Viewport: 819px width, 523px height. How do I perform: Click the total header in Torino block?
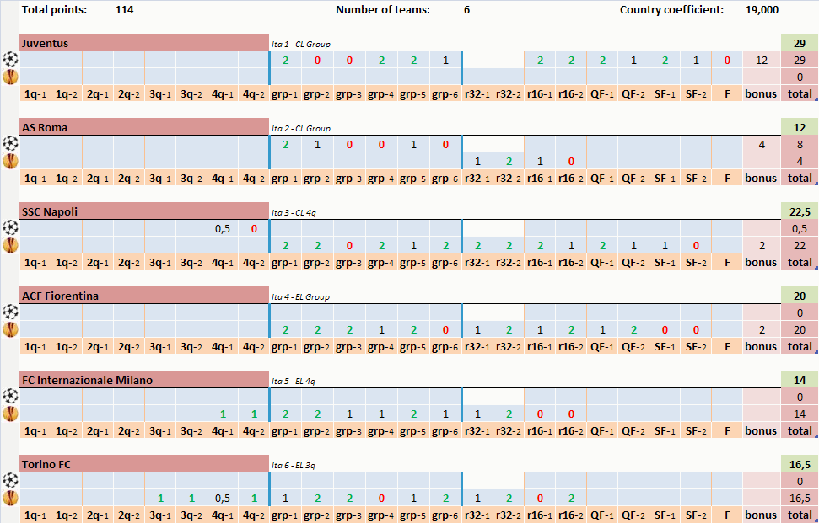[x=800, y=515]
